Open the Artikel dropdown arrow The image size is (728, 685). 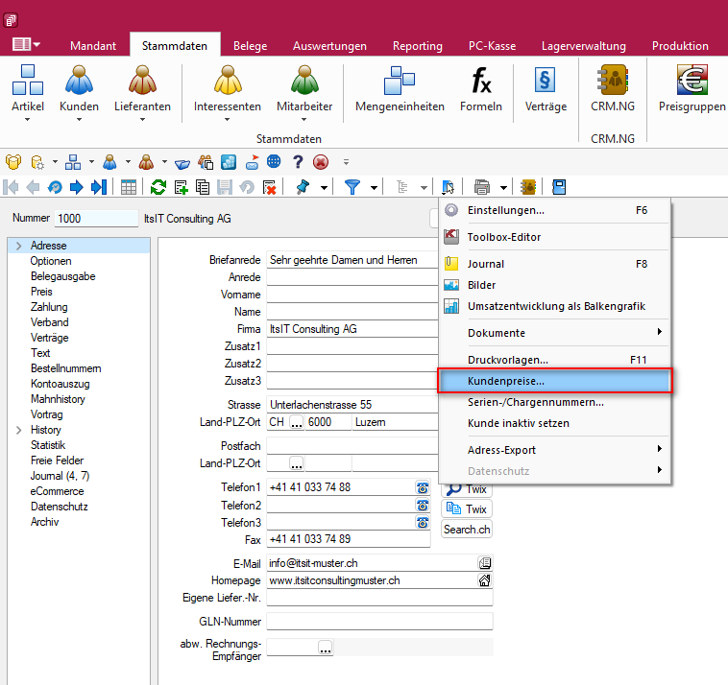(x=28, y=120)
